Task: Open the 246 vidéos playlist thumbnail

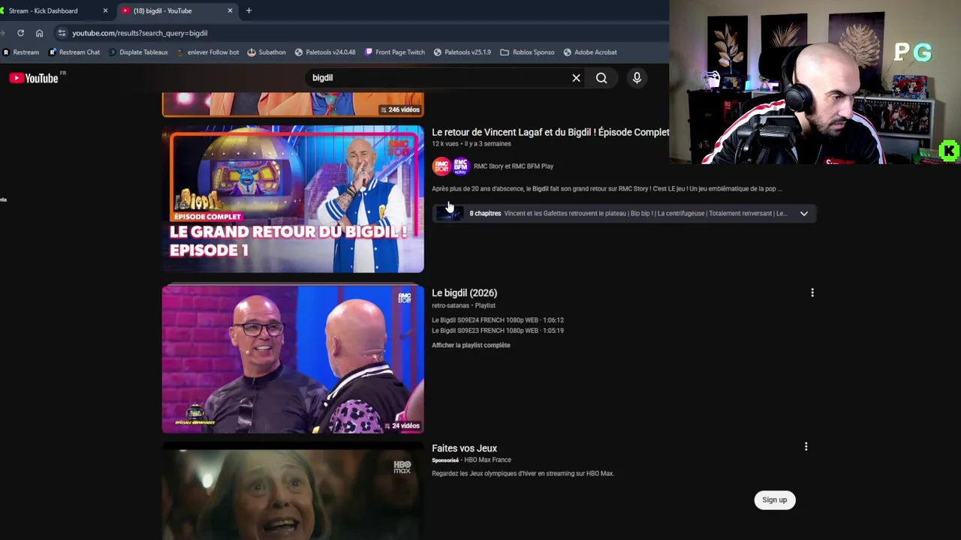Action: (293, 105)
